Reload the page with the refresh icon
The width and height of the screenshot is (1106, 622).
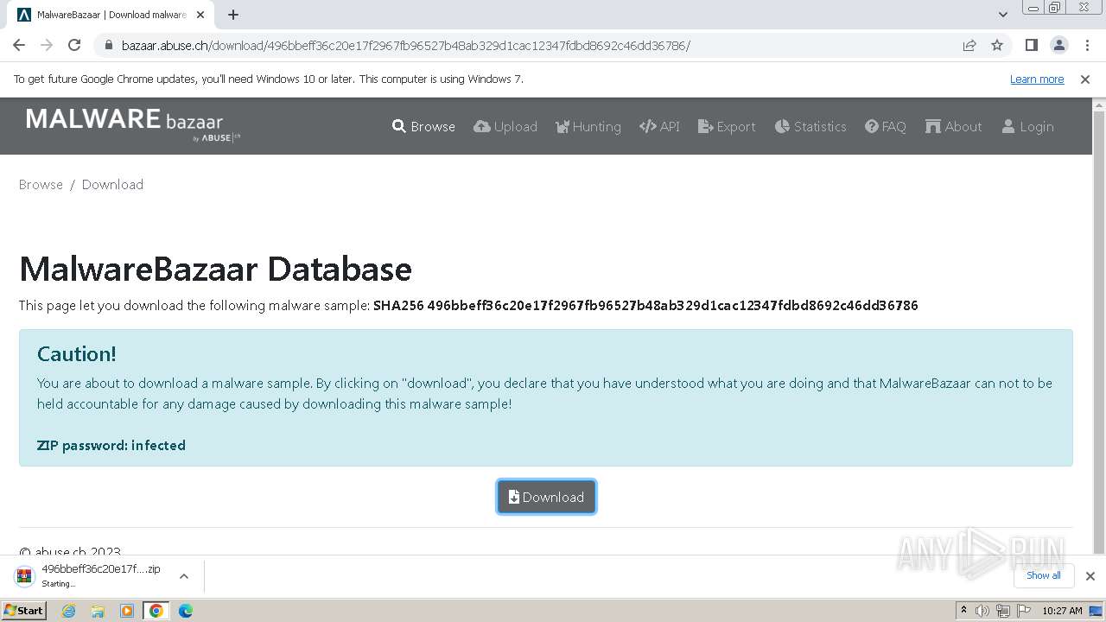[x=74, y=45]
